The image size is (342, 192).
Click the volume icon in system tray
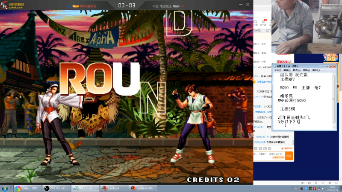(x=323, y=189)
